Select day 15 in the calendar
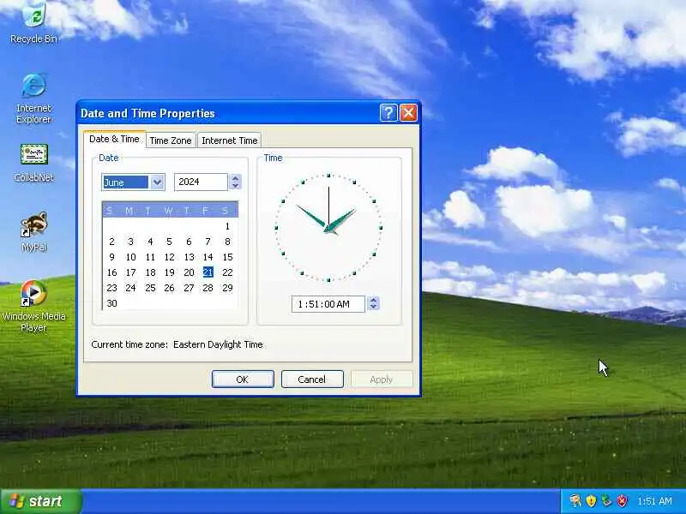Screen dimensions: 686x514 coord(227,257)
